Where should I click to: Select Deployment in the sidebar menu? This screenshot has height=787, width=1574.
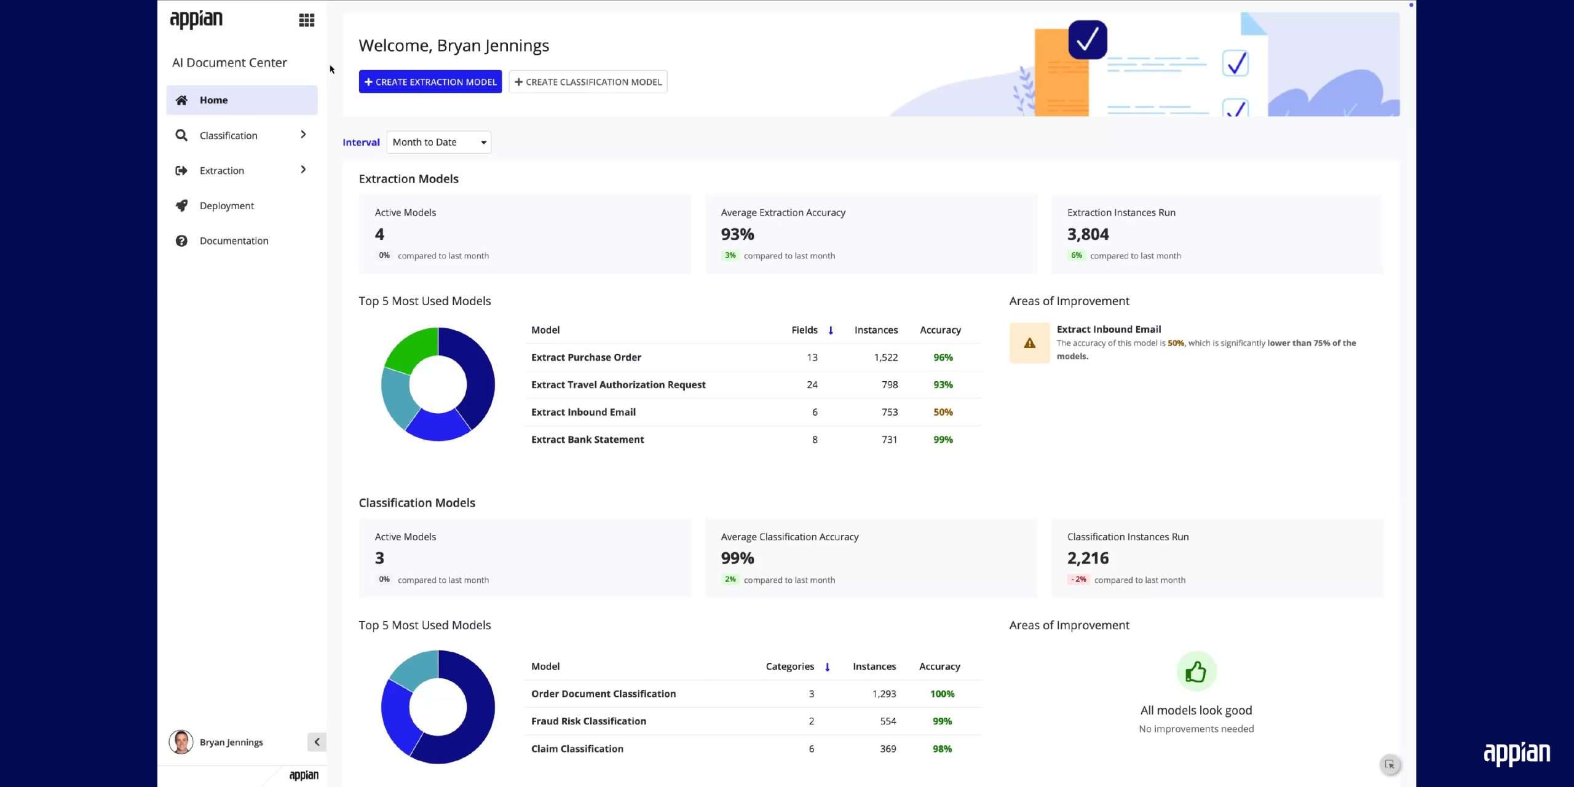[227, 205]
